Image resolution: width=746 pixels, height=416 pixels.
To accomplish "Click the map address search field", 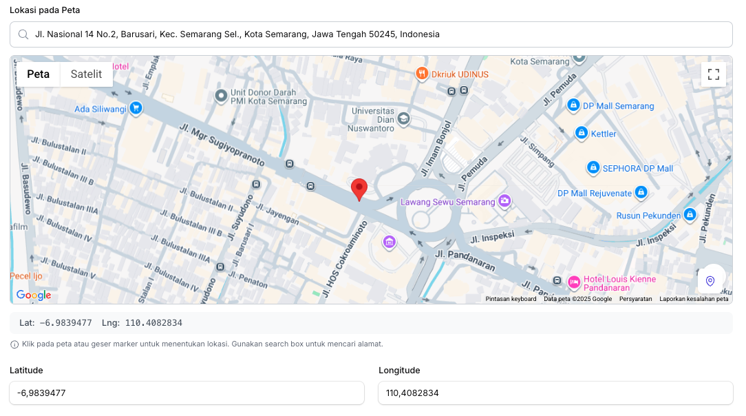I will 371,34.
